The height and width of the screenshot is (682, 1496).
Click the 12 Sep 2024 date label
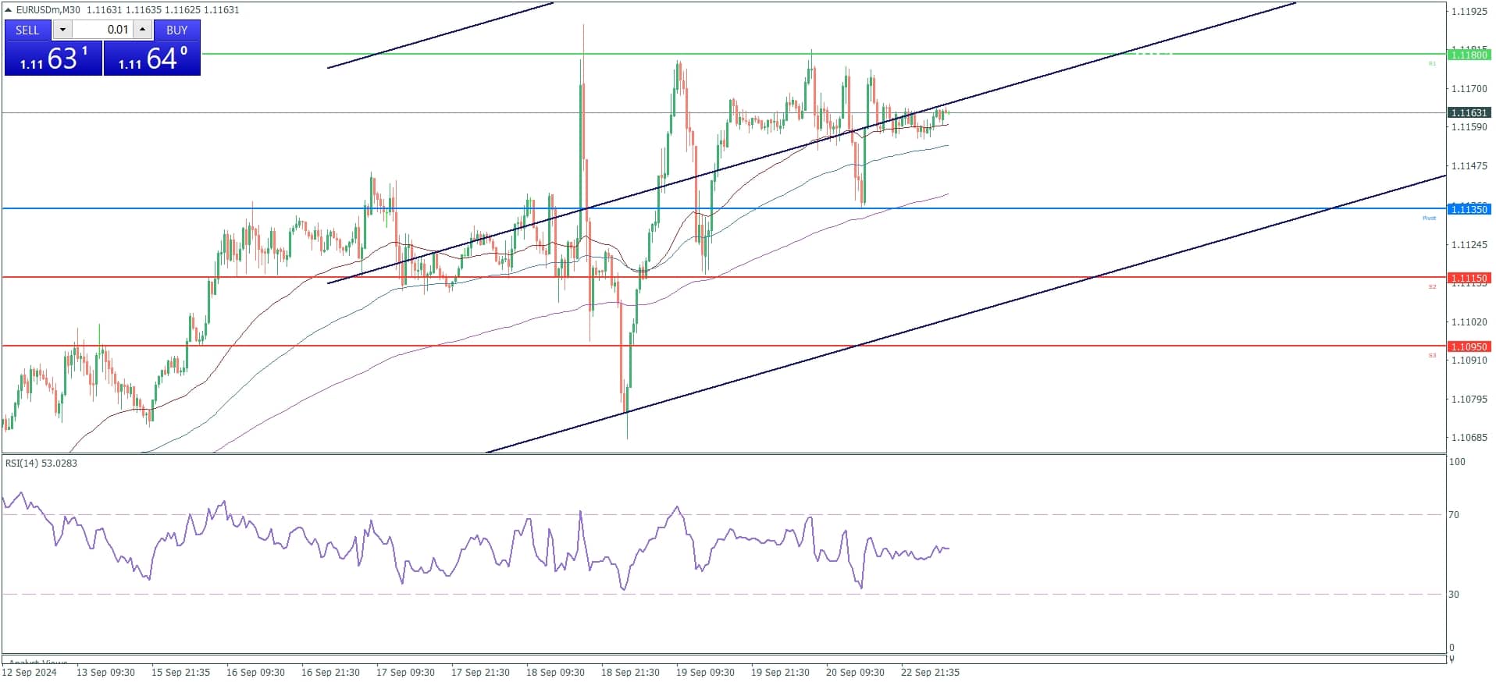pos(30,673)
